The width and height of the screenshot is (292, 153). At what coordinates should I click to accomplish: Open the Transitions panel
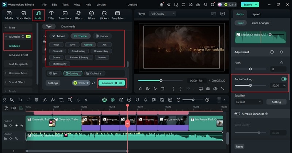pyautogui.click(x=65, y=15)
